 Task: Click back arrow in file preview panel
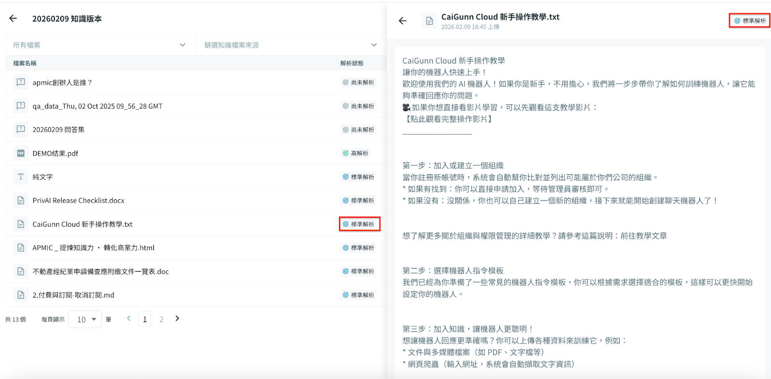pos(402,21)
